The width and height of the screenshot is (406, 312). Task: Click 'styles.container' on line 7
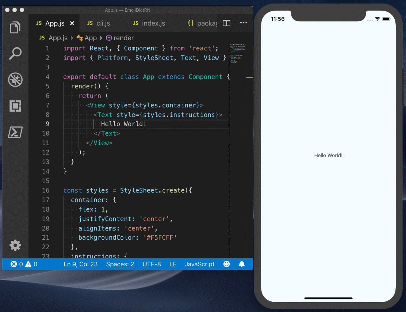pos(166,105)
